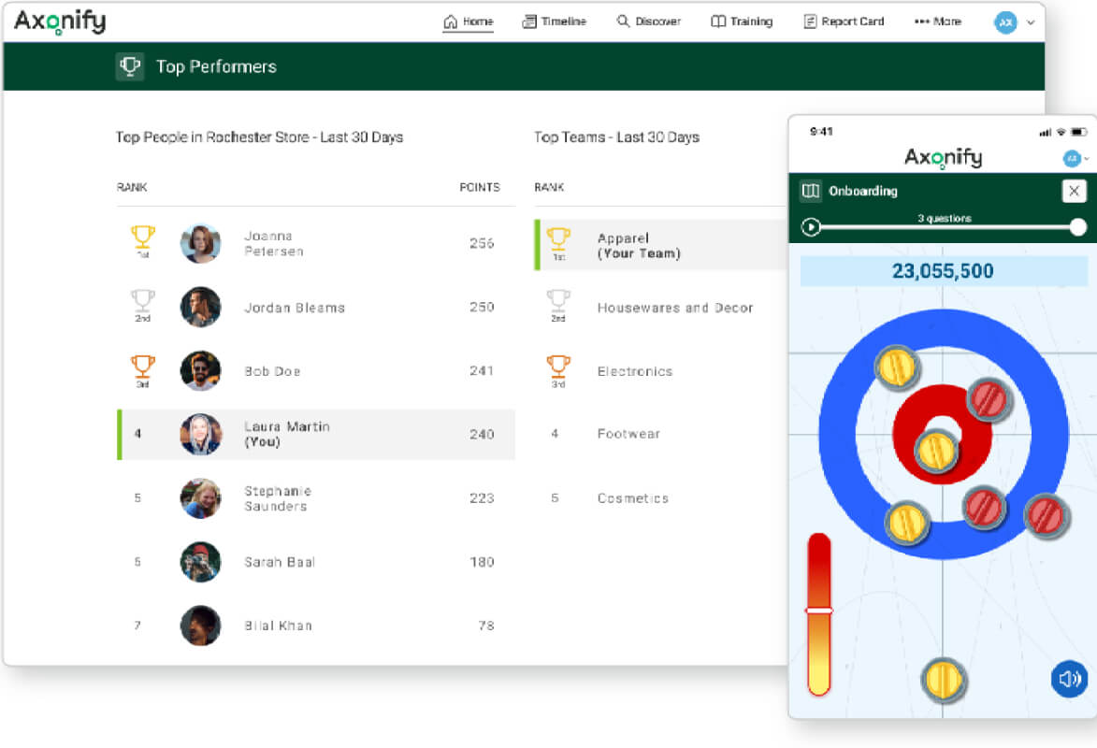Select the name Sarah Baal
The width and height of the screenshot is (1097, 748).
click(279, 562)
